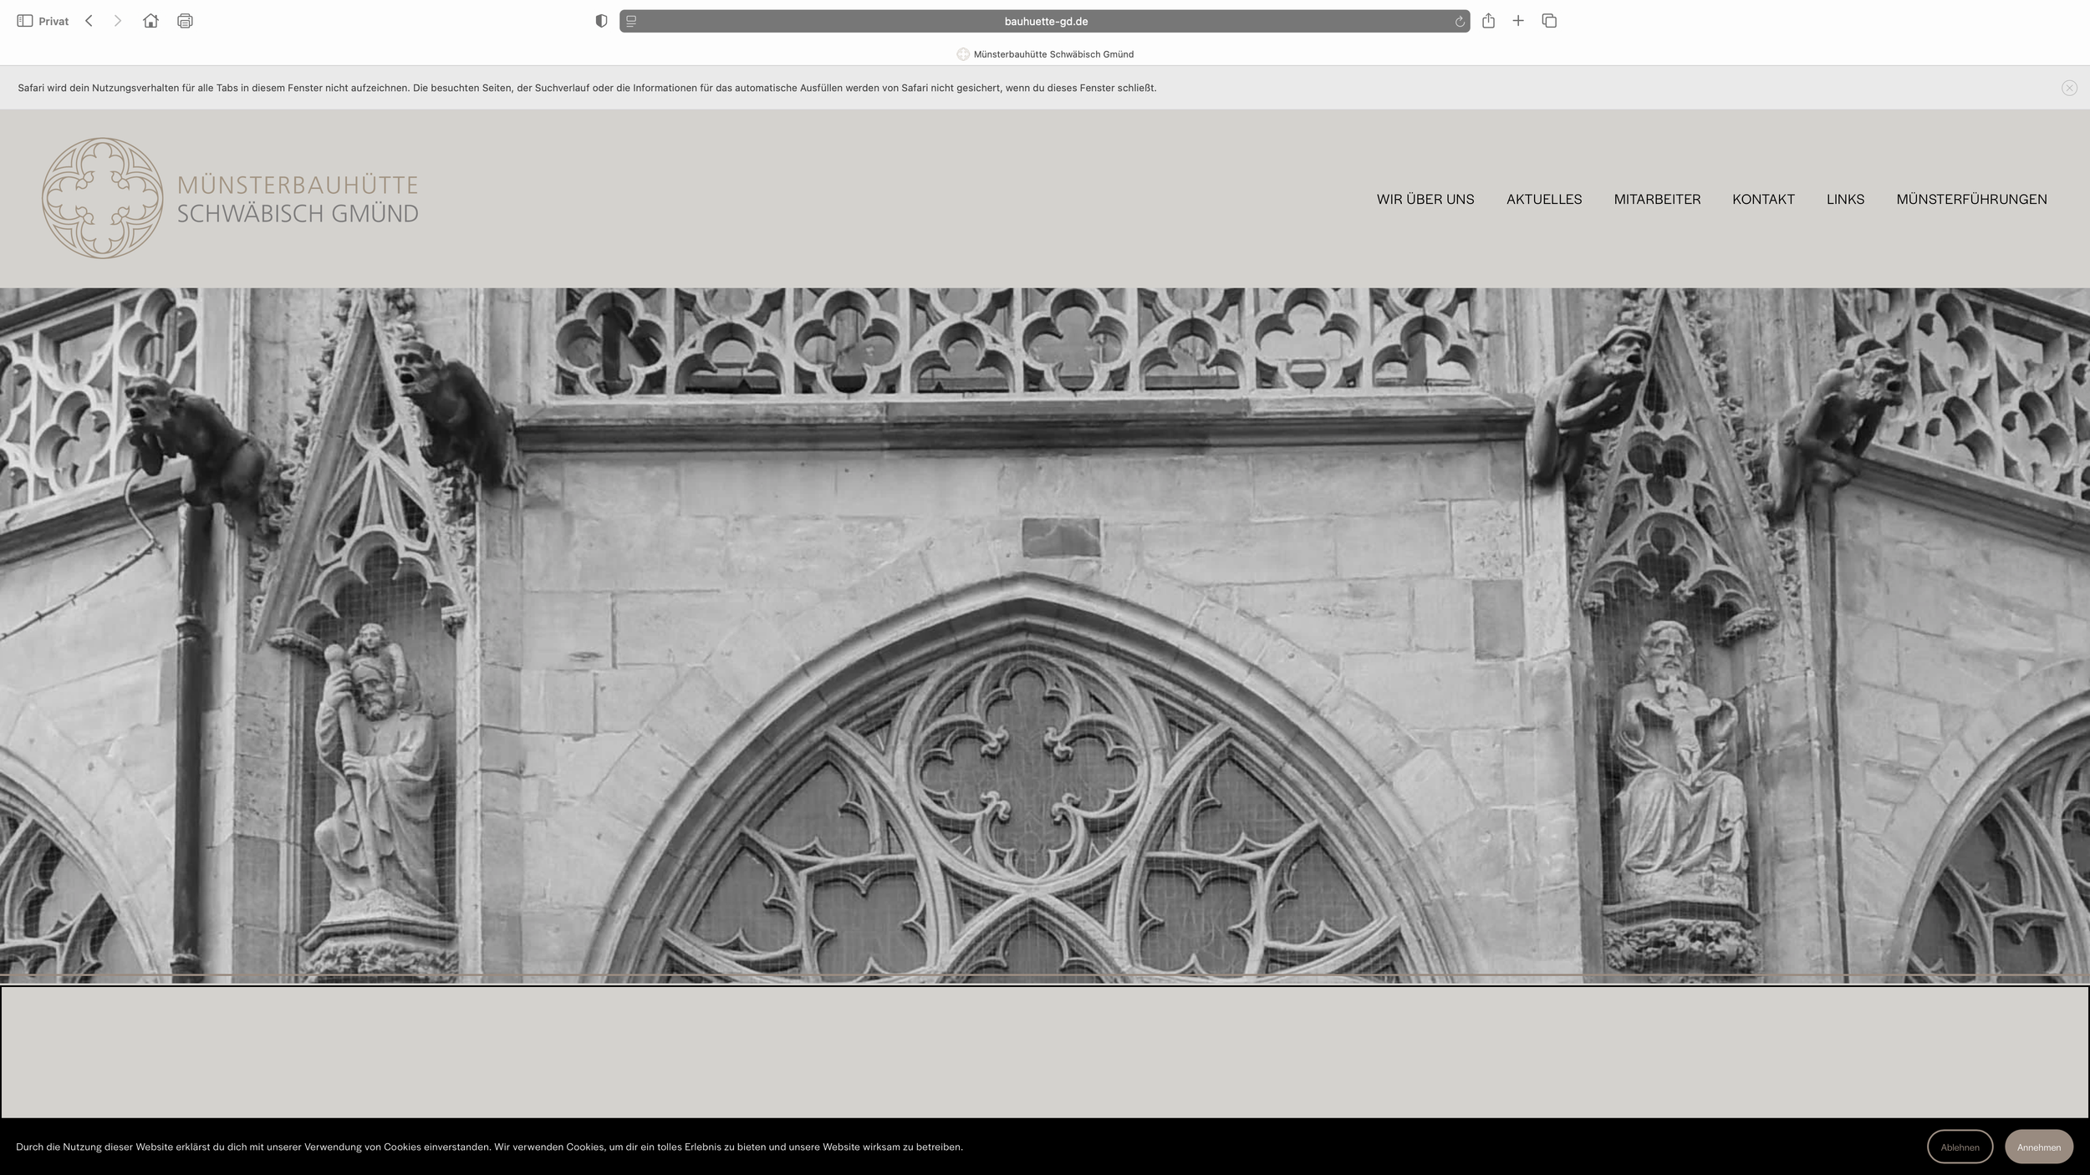Click the bauhuette-gd.de address bar
This screenshot has width=2090, height=1175.
click(x=1045, y=21)
